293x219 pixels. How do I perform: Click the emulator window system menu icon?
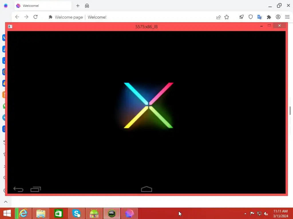point(10,27)
